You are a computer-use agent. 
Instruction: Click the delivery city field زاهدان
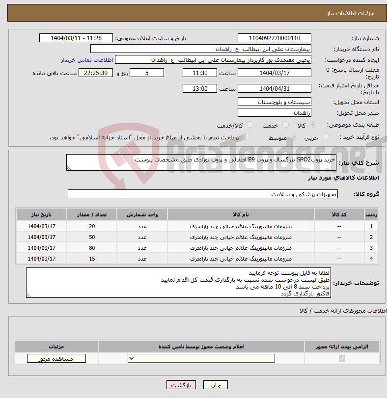click(274, 113)
